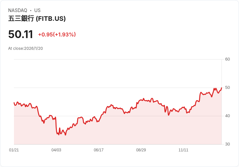
Task: Click the shaded area under the price line
Action: (x=118, y=130)
